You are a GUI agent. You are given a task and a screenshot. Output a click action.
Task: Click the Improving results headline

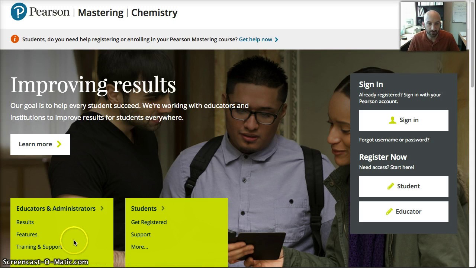coord(93,85)
